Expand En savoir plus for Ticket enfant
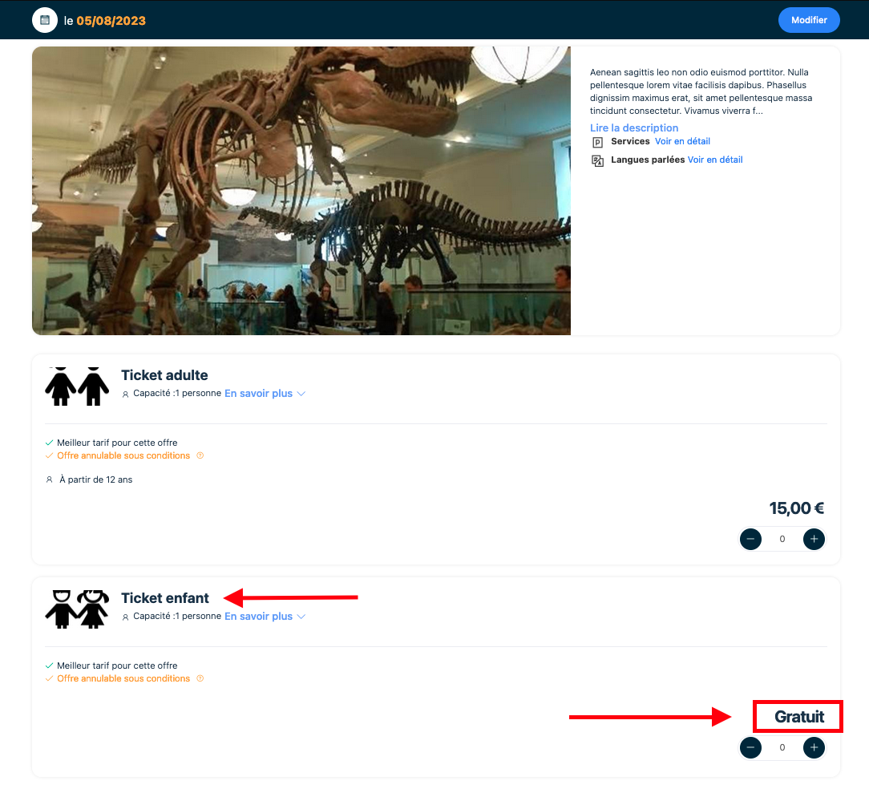Image resolution: width=869 pixels, height=789 pixels. [265, 617]
